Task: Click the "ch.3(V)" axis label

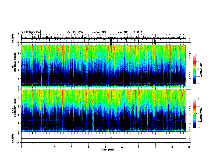Action: pos(13,138)
